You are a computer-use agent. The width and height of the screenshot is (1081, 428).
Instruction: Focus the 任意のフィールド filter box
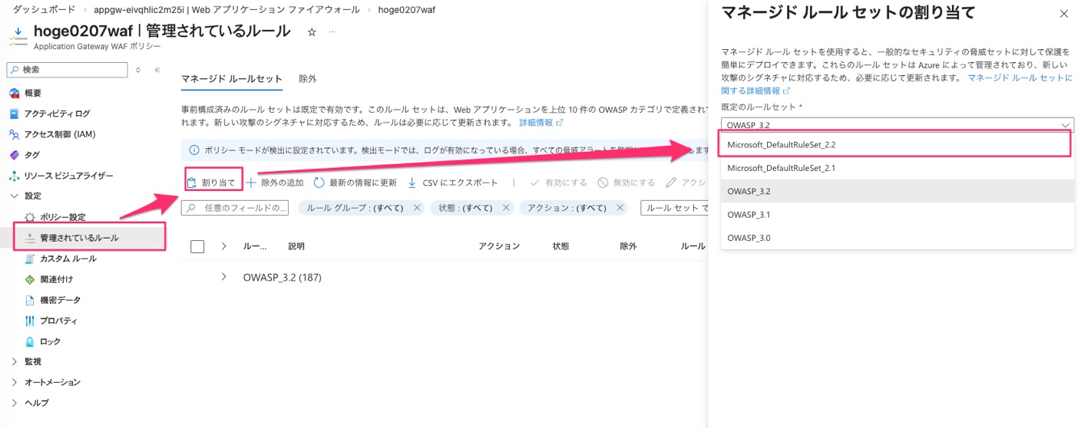coord(235,208)
